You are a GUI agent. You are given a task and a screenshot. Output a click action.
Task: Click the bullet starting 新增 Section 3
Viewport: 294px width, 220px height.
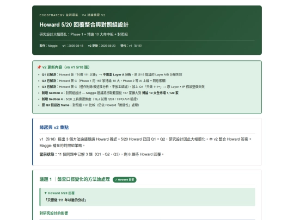point(110,93)
